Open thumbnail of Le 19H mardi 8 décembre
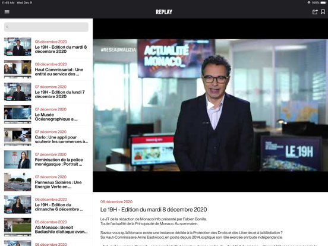328x246 pixels. tap(18, 46)
